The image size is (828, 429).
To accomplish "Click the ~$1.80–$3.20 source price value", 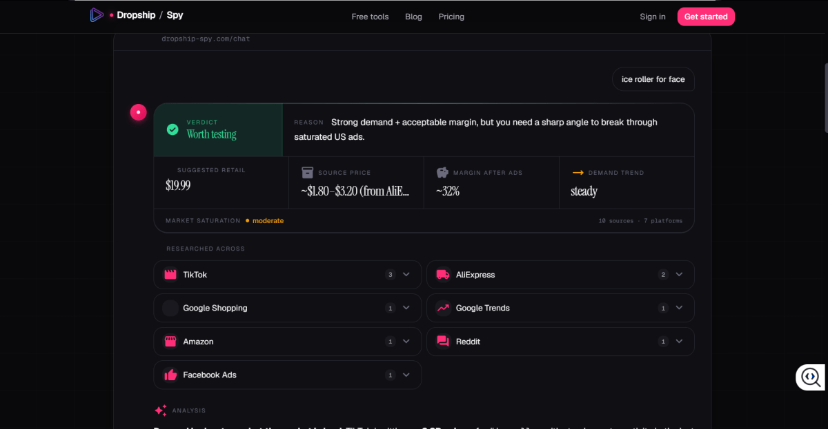I will point(355,191).
